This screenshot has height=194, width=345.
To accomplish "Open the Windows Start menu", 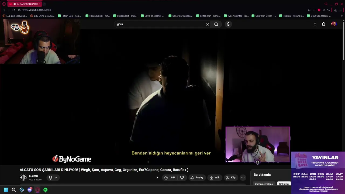I will click(6, 190).
